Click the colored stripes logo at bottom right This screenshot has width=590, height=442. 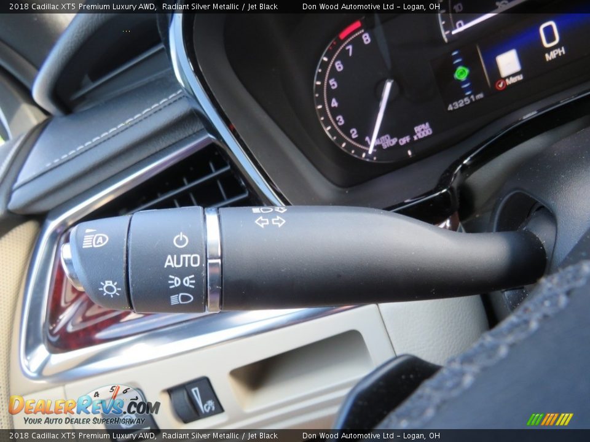click(549, 419)
